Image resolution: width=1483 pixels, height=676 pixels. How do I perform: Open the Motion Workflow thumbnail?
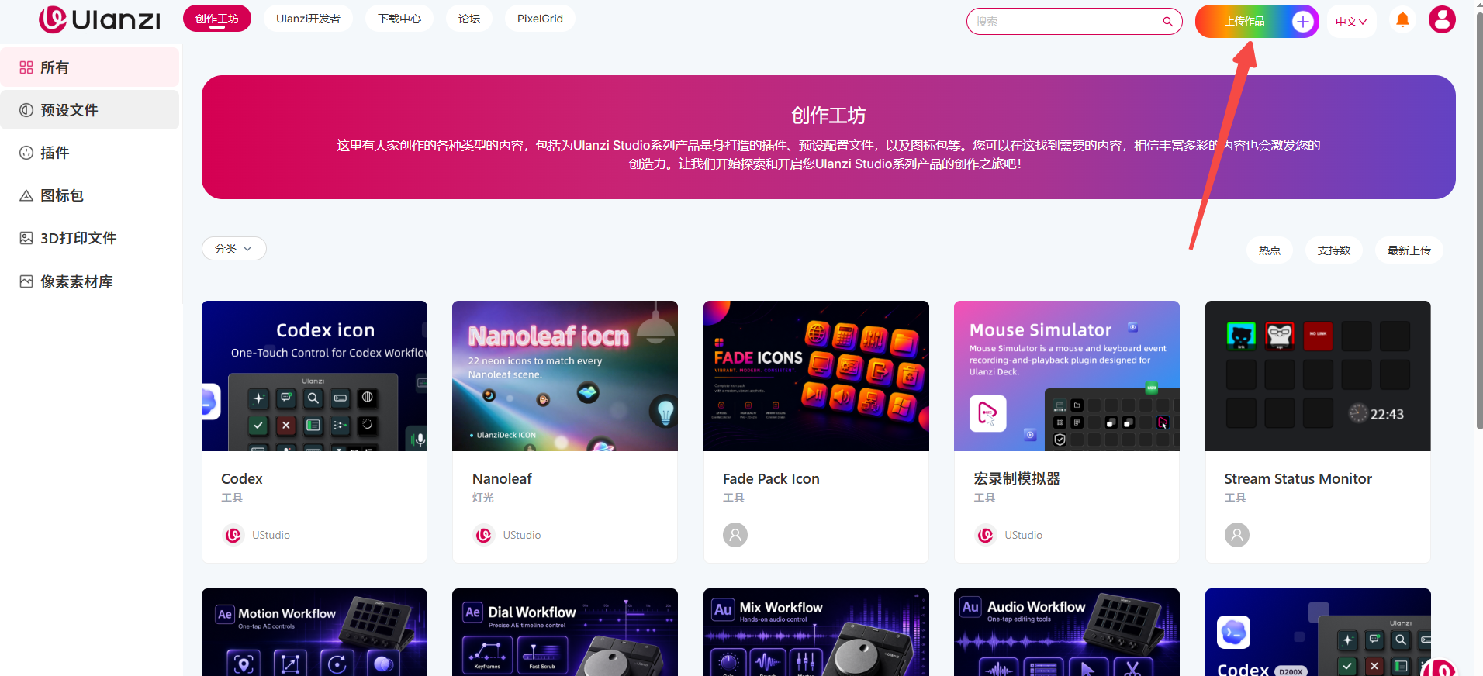[x=314, y=633]
